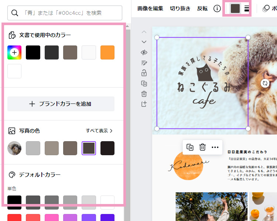Move page down with the chevron-down arrow
The image size is (277, 221).
tap(144, 42)
